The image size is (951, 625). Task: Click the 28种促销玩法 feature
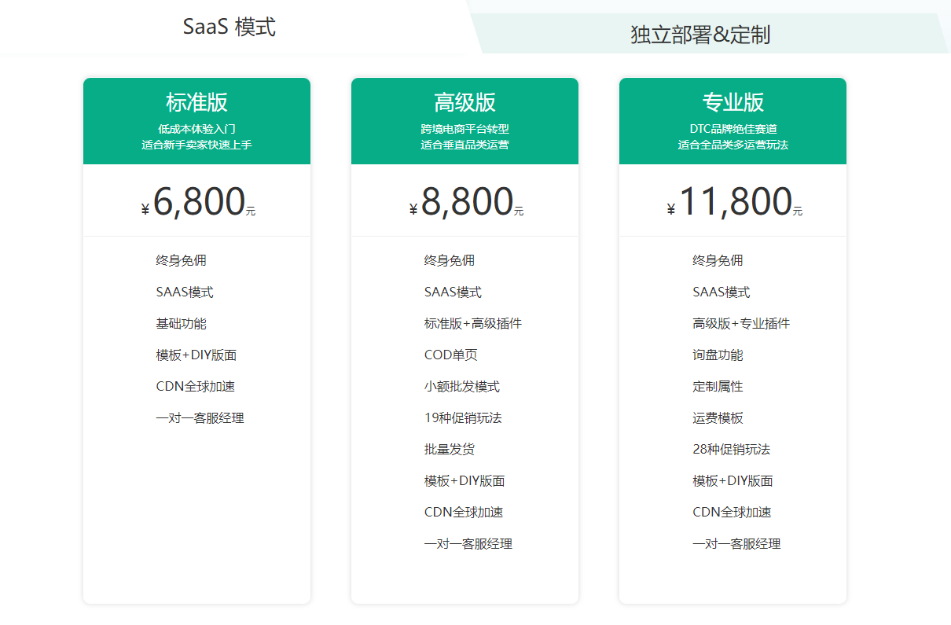point(731,449)
